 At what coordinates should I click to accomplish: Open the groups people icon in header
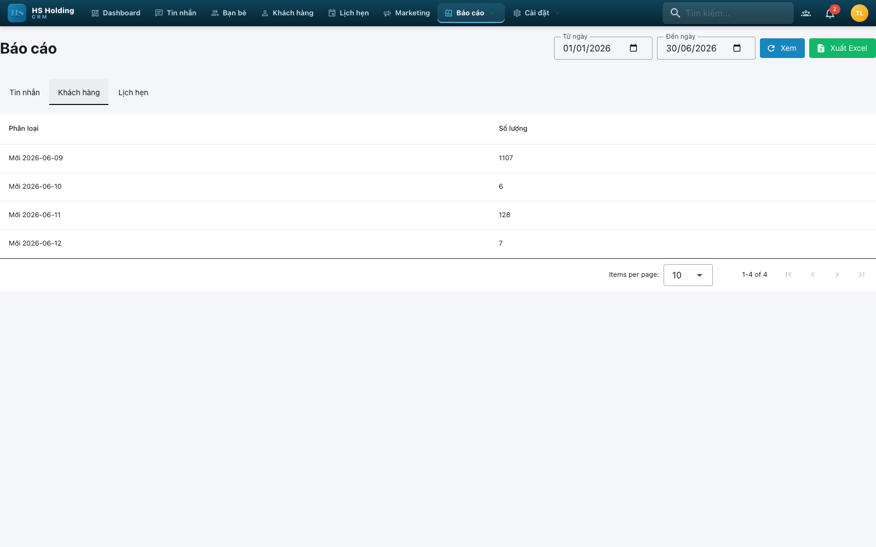[806, 13]
